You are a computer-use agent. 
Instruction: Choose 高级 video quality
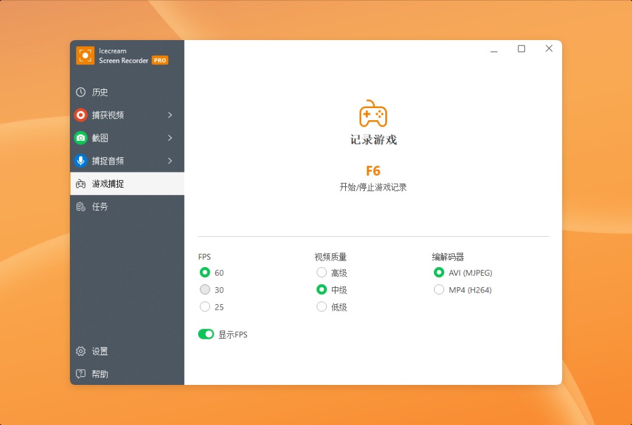pos(321,273)
